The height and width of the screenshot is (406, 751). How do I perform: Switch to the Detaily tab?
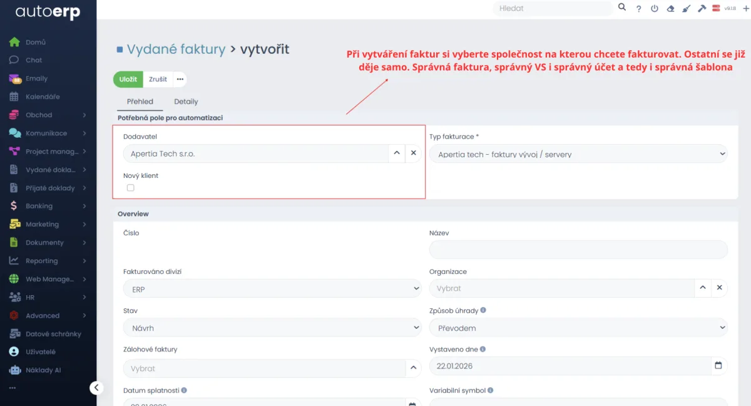click(185, 101)
